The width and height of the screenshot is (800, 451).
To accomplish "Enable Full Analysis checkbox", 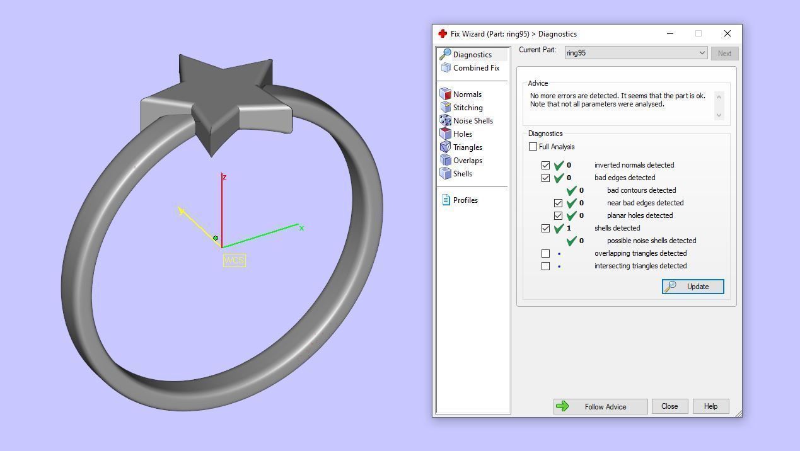I will point(533,147).
